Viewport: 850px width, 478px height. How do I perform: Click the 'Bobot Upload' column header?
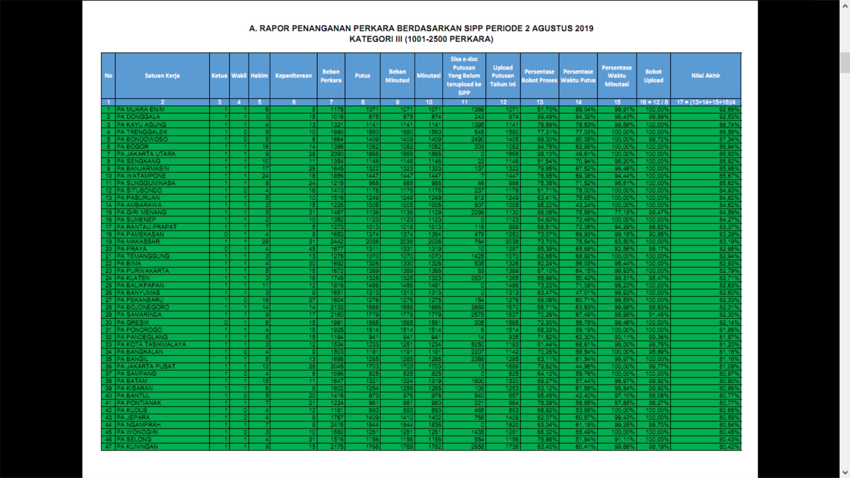pos(653,76)
